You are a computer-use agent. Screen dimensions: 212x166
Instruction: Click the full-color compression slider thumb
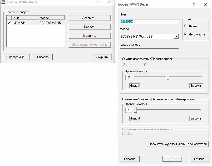[x=168, y=77]
